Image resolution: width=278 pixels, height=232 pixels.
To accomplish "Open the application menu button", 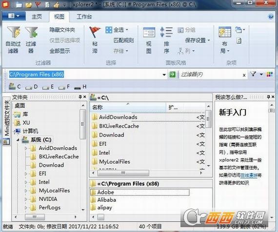I will coord(14,16).
